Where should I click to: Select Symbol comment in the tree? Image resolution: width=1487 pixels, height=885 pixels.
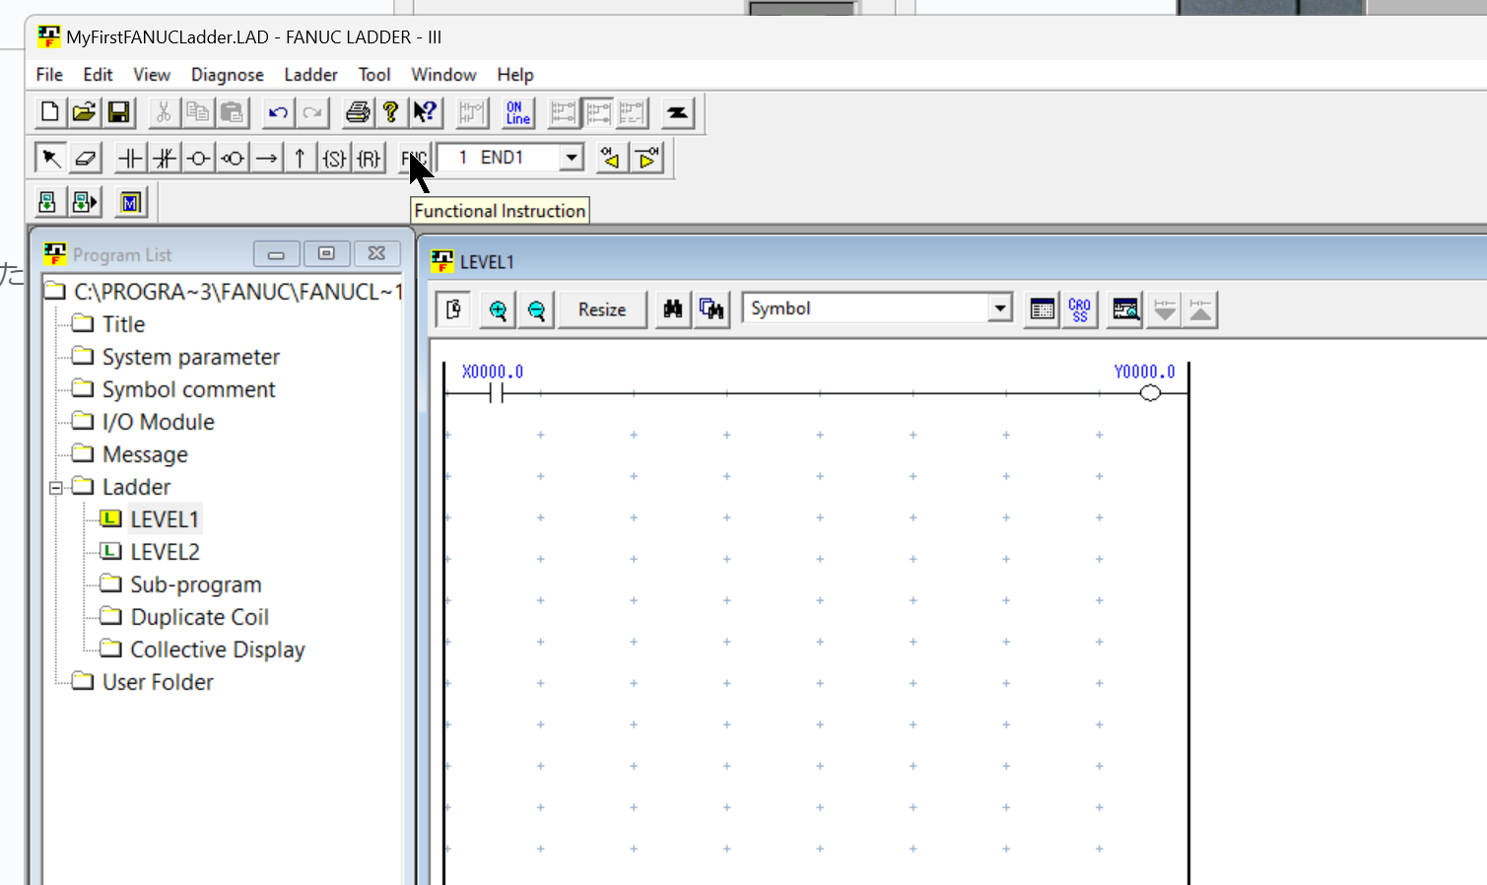pyautogui.click(x=189, y=389)
